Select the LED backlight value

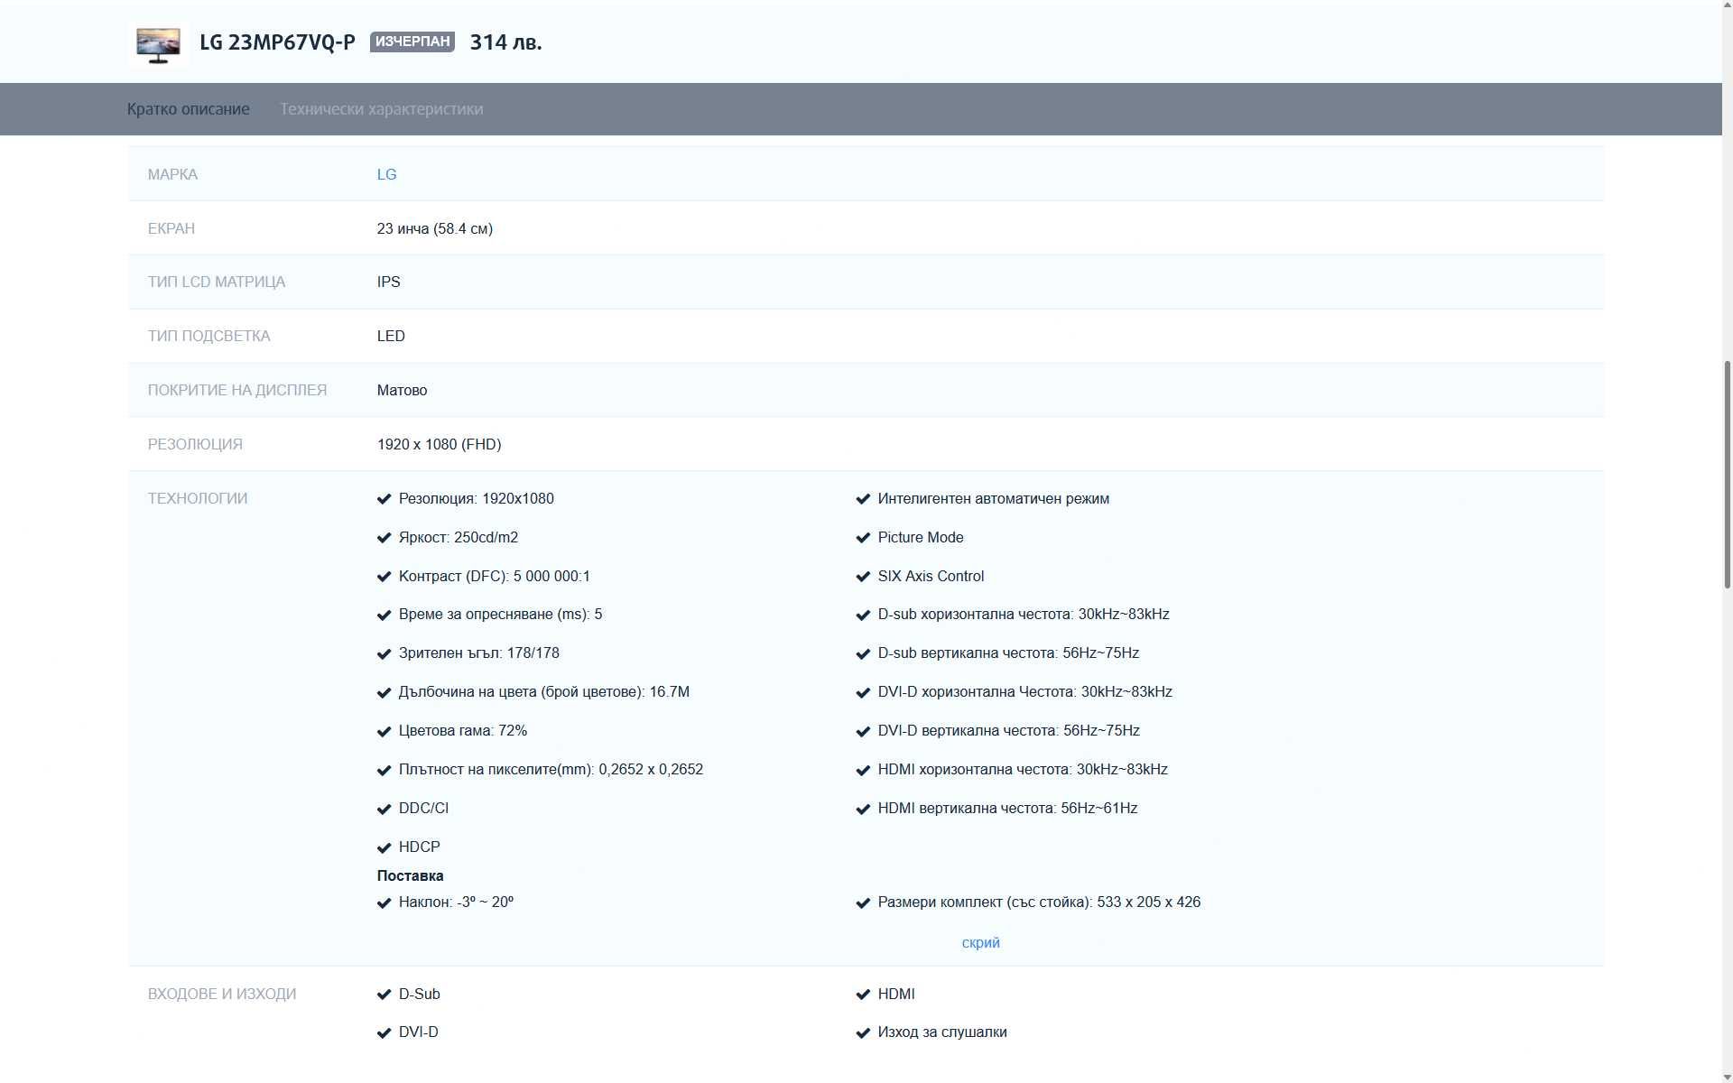391,336
